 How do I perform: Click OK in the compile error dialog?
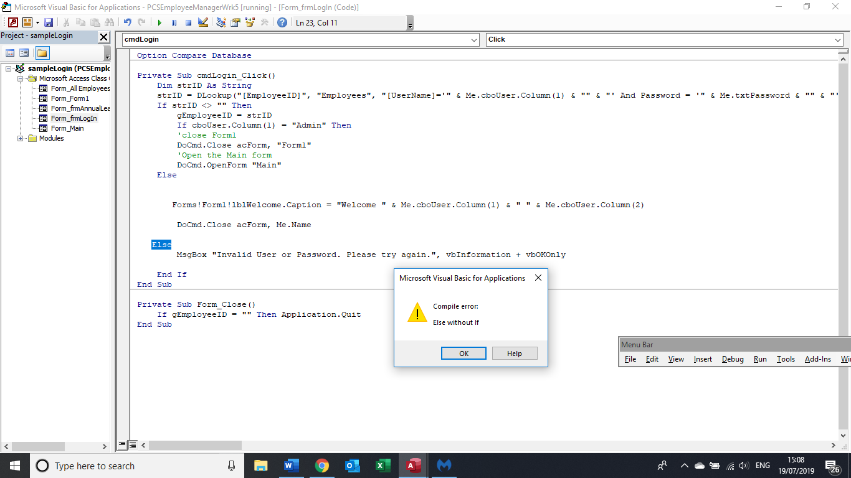(x=464, y=354)
